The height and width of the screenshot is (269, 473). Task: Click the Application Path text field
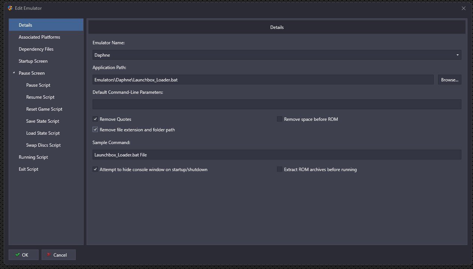tap(262, 80)
